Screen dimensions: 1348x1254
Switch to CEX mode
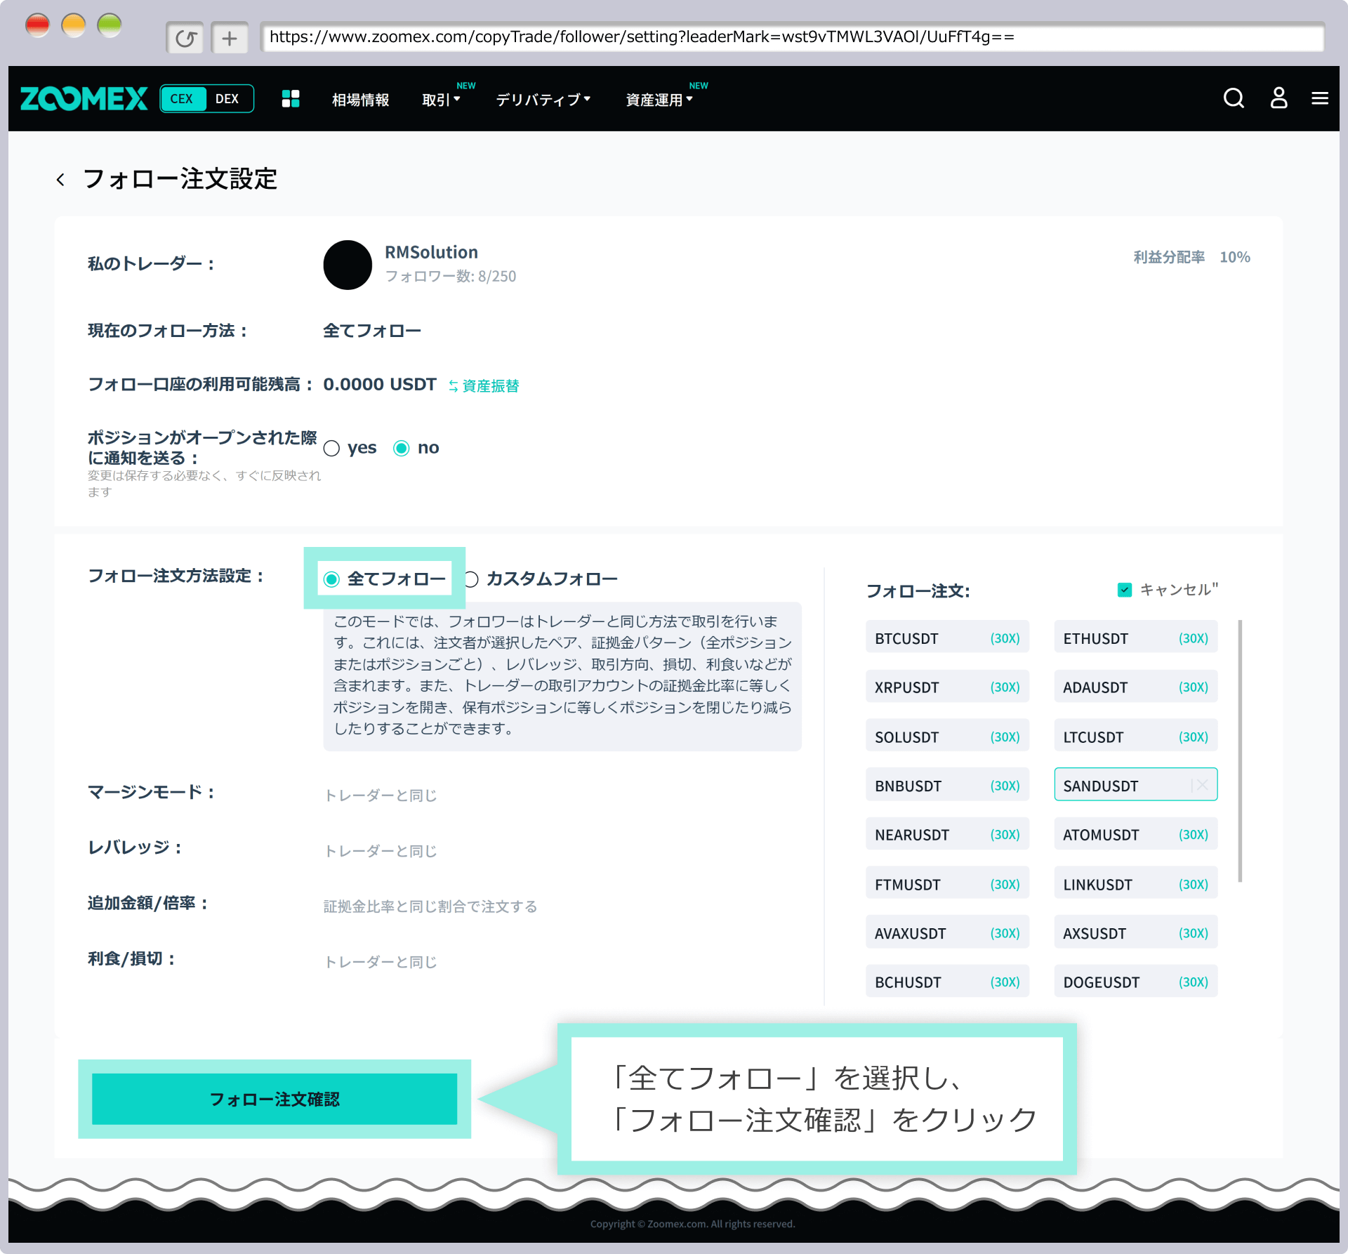[182, 99]
